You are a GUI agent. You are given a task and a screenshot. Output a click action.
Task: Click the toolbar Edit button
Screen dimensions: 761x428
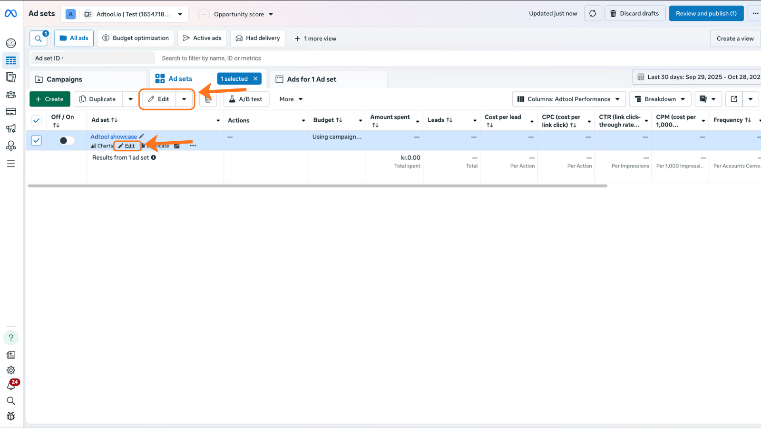[x=159, y=99]
